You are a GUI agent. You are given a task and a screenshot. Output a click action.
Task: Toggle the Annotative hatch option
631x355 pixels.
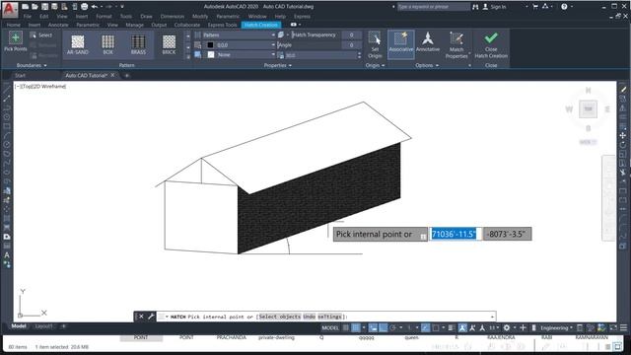[x=428, y=41]
